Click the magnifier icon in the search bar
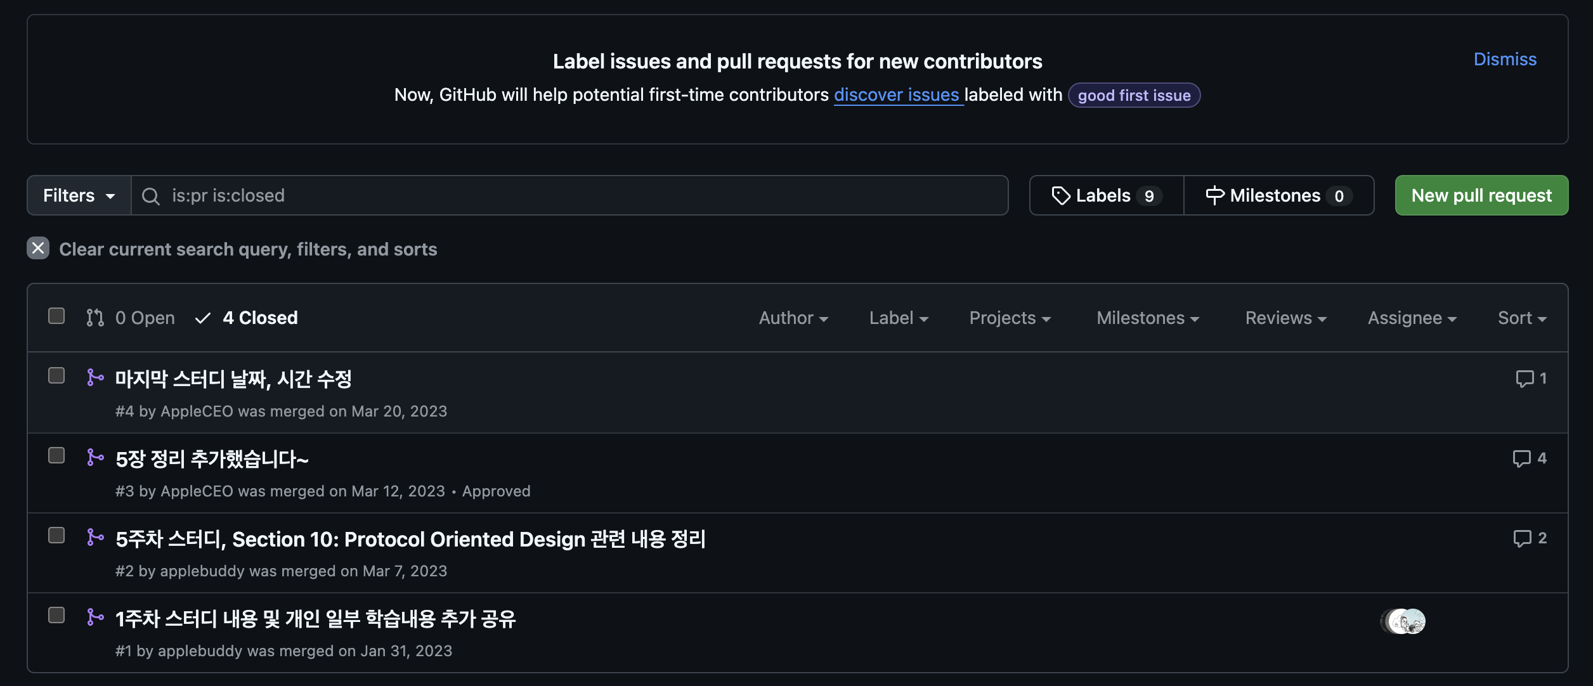 pyautogui.click(x=150, y=196)
